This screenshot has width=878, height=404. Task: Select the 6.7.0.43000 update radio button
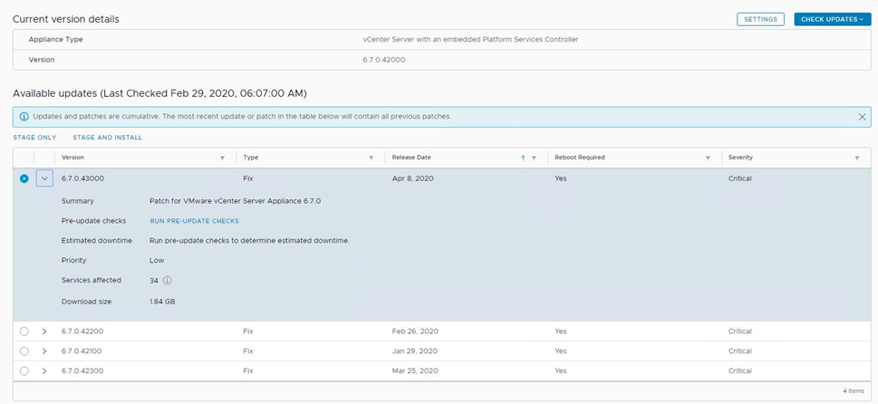(24, 178)
